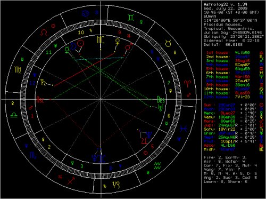
Task: Click the MC glyph atop the chart
Action: [101, 40]
